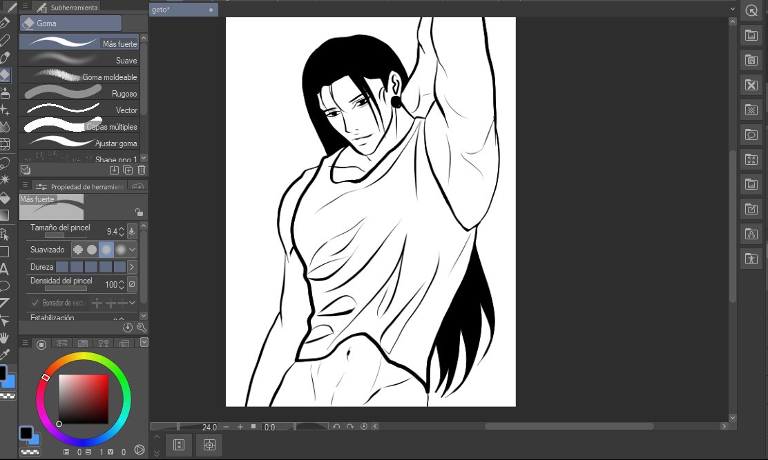Toggle the Borrador de vector checkbox
The width and height of the screenshot is (768, 460).
point(35,303)
